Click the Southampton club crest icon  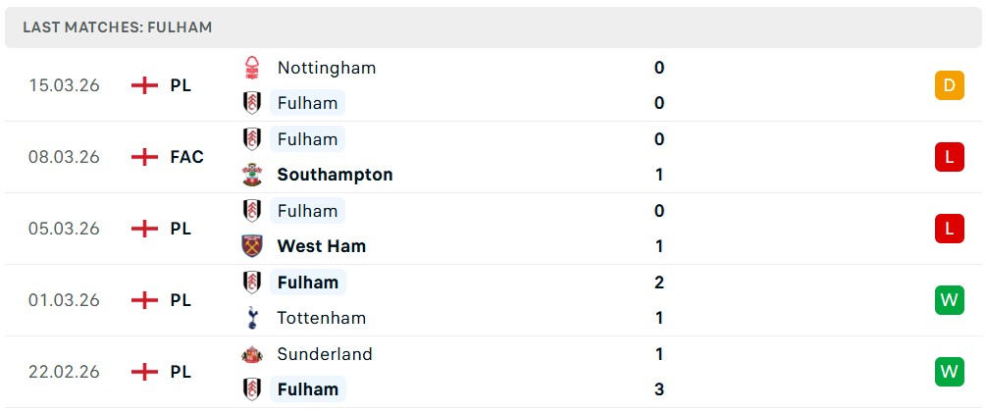coord(252,175)
